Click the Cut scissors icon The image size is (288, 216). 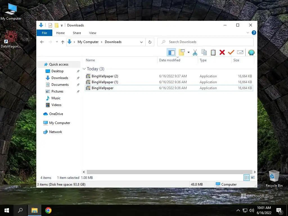point(195,53)
